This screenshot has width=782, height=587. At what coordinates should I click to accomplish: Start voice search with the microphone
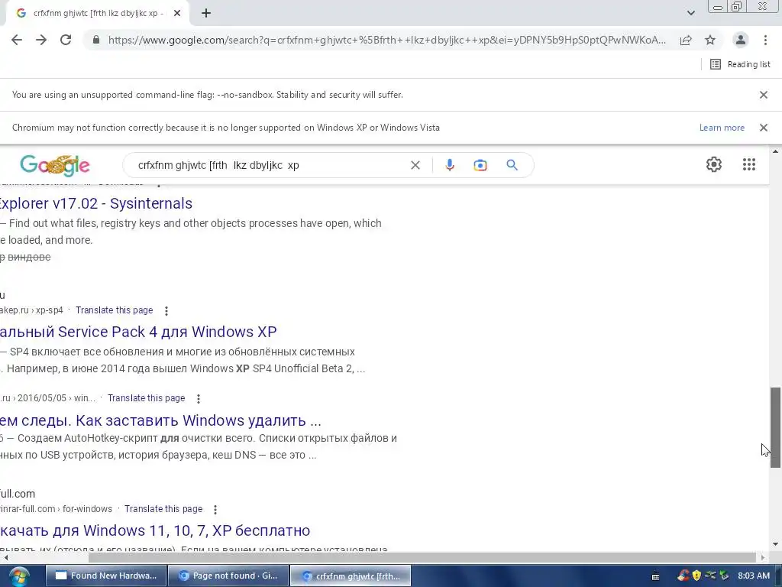[x=449, y=165]
